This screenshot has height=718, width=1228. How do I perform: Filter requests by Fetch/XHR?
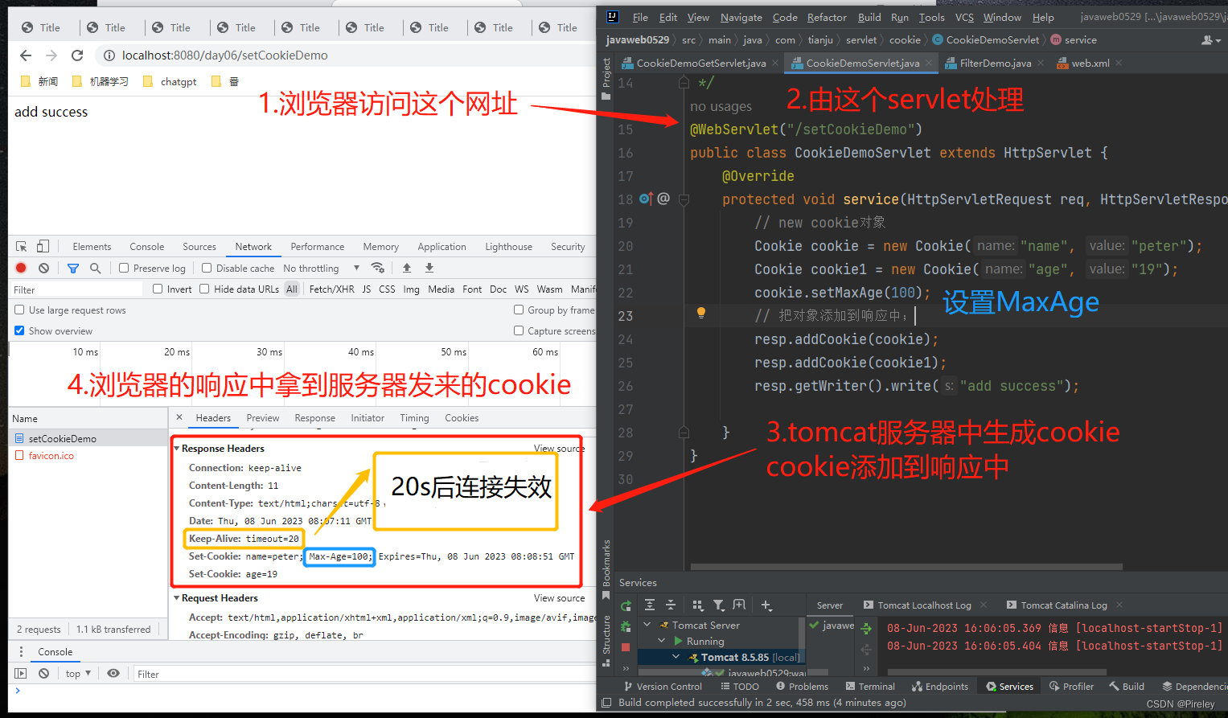point(331,289)
